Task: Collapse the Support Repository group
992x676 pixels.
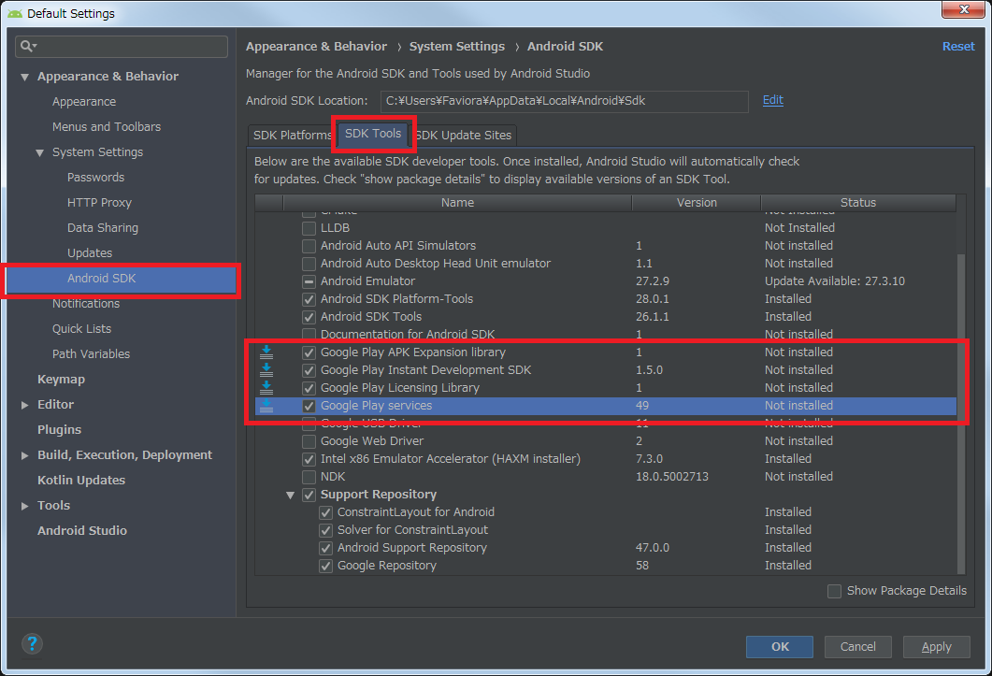Action: click(291, 495)
